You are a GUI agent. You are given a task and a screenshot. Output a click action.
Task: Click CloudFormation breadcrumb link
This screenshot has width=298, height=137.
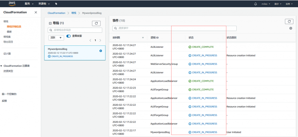click(56, 13)
